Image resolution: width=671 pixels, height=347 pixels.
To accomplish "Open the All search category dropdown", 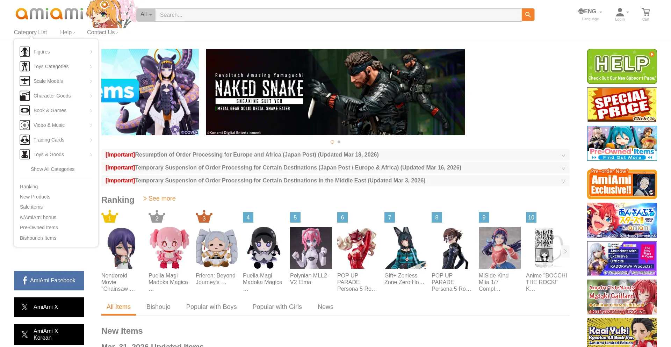I will tap(146, 15).
